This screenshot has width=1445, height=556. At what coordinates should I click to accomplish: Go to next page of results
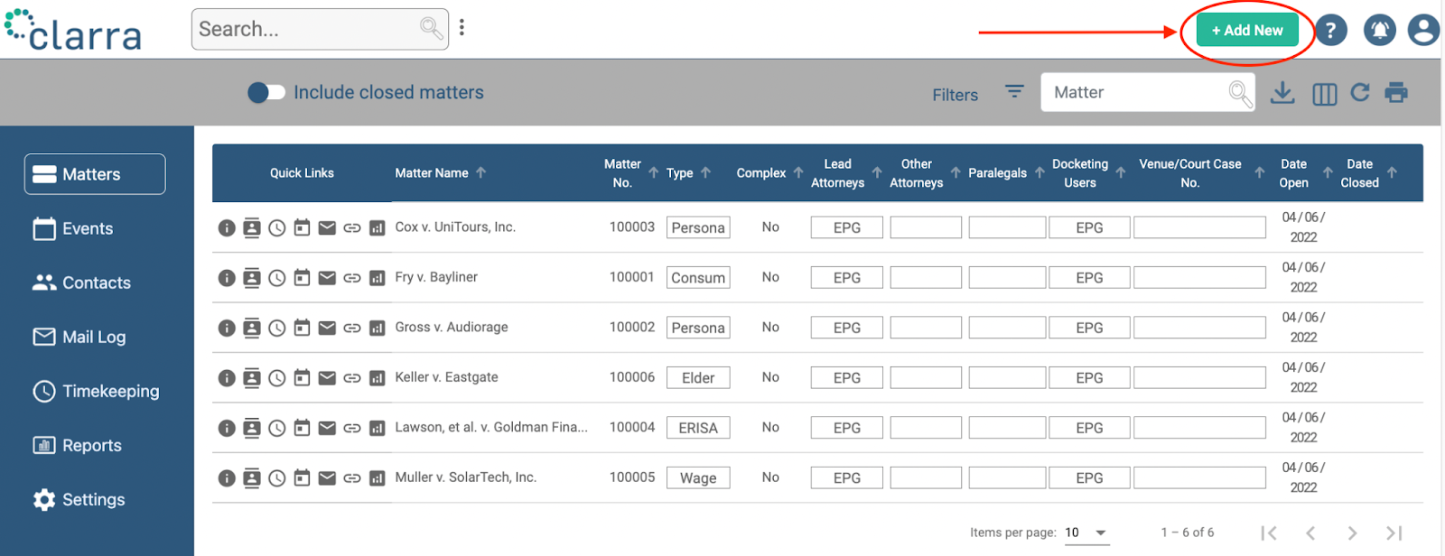[1352, 533]
